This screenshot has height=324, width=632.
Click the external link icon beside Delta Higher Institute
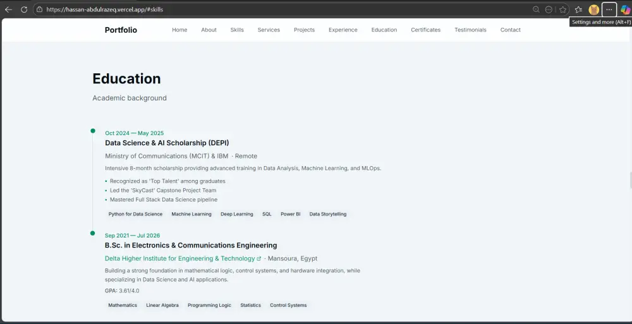point(258,259)
